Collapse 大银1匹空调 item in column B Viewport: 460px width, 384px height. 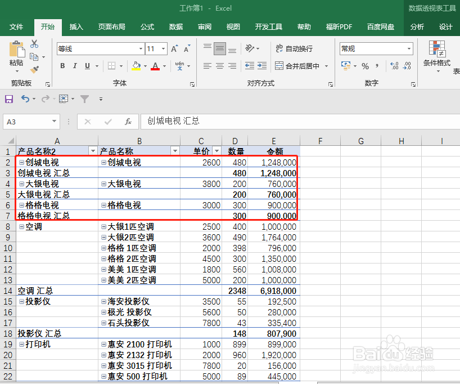tap(103, 226)
